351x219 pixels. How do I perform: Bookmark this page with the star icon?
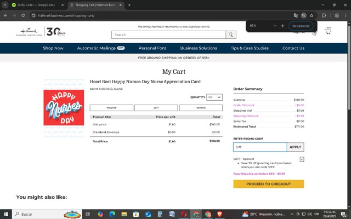click(312, 15)
